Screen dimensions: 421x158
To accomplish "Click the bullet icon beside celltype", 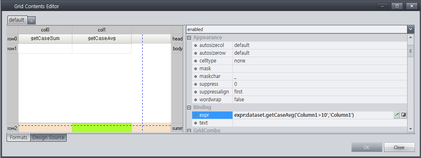I will coord(196,61).
